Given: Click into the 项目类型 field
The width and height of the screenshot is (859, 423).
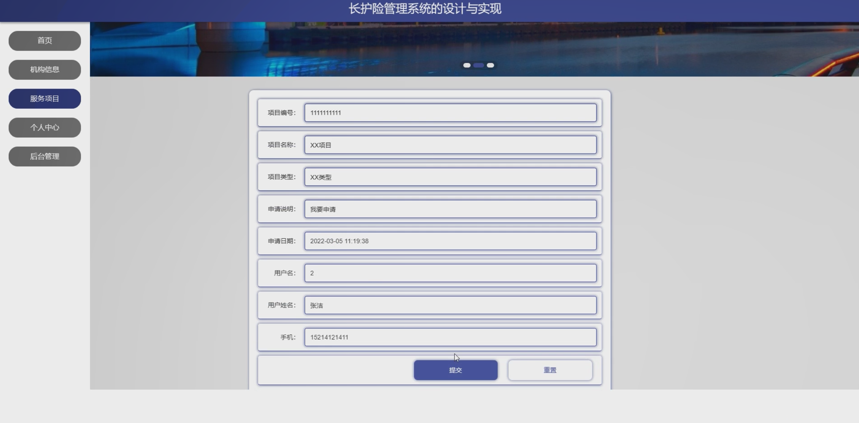Looking at the screenshot, I should tap(450, 177).
